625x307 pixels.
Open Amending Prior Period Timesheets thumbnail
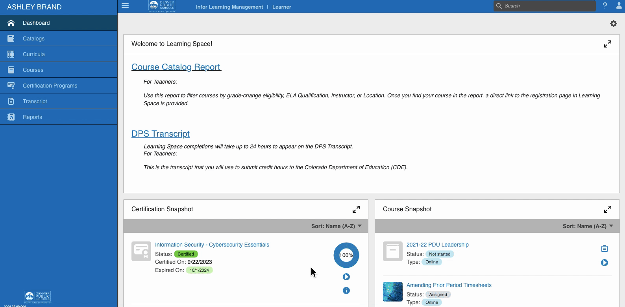point(393,292)
